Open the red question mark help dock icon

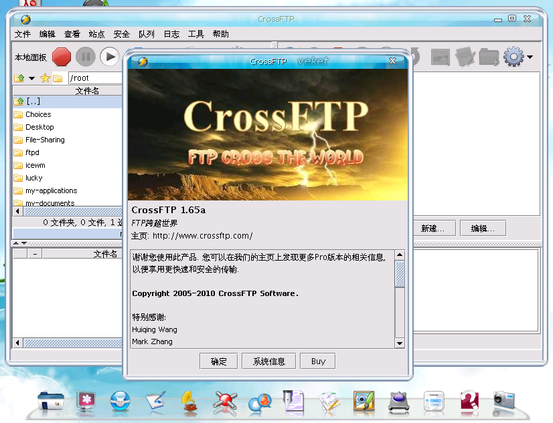pos(469,400)
